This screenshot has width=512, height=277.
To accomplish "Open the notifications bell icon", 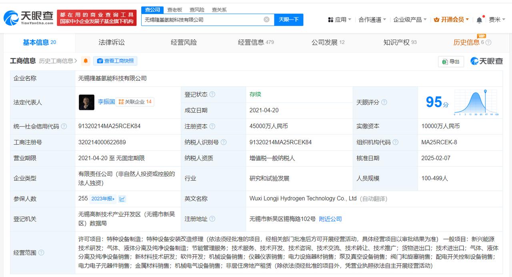I will (479, 20).
